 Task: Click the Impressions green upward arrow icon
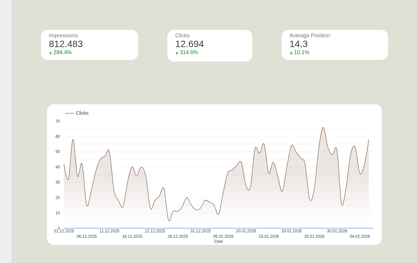coord(51,53)
